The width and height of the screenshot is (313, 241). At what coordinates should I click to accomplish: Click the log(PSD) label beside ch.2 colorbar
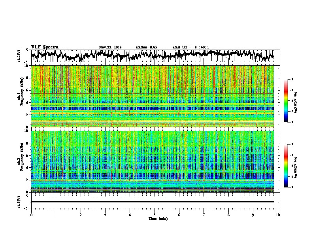296,168
